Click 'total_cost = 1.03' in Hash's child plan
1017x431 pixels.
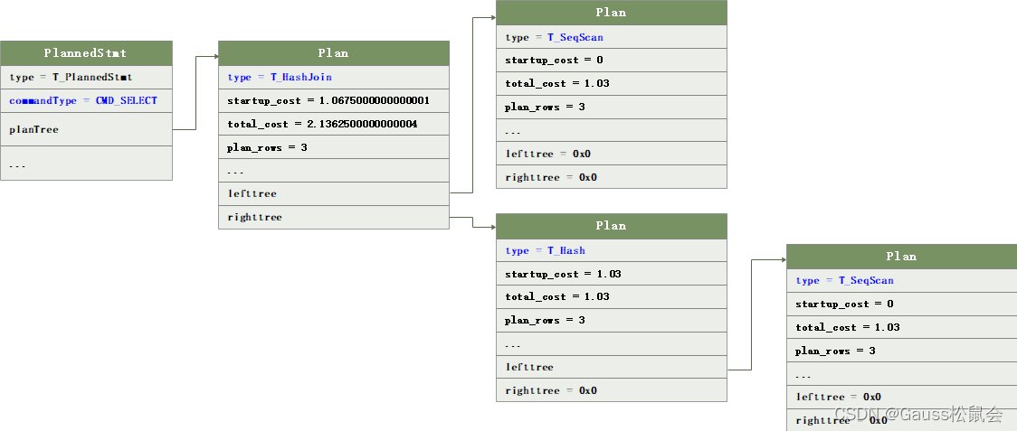(x=901, y=327)
